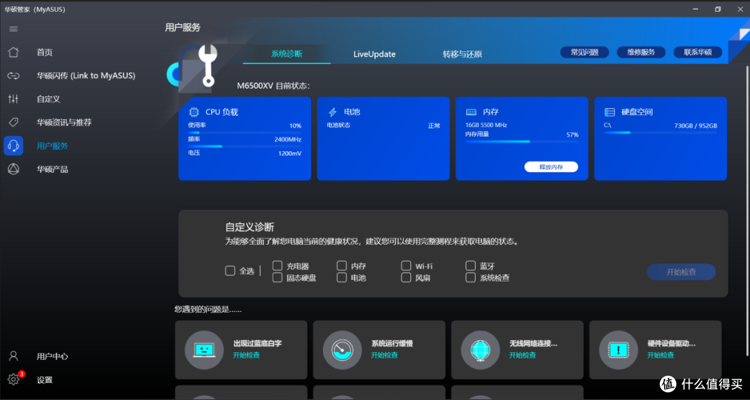Open 华硕闪传 (Link to MyASUS)
Image resolution: width=750 pixels, height=400 pixels.
point(86,76)
